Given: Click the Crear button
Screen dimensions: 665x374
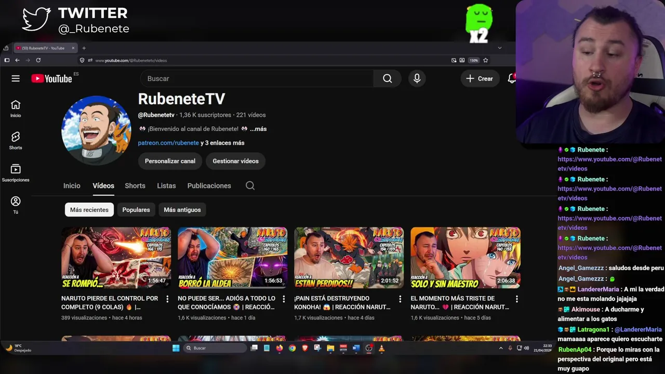Looking at the screenshot, I should 480,78.
